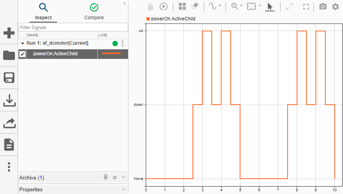This screenshot has height=194, width=343.
Task: Switch to the Inspect tab
Action: point(43,12)
